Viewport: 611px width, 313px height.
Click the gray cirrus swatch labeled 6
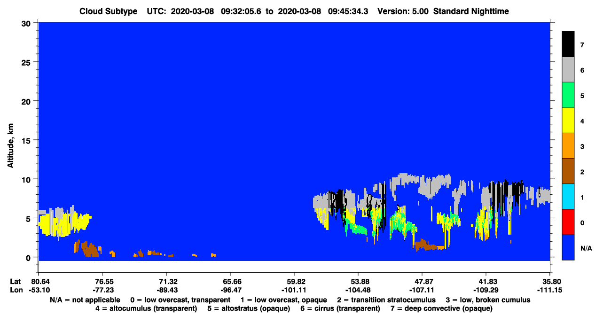[568, 70]
